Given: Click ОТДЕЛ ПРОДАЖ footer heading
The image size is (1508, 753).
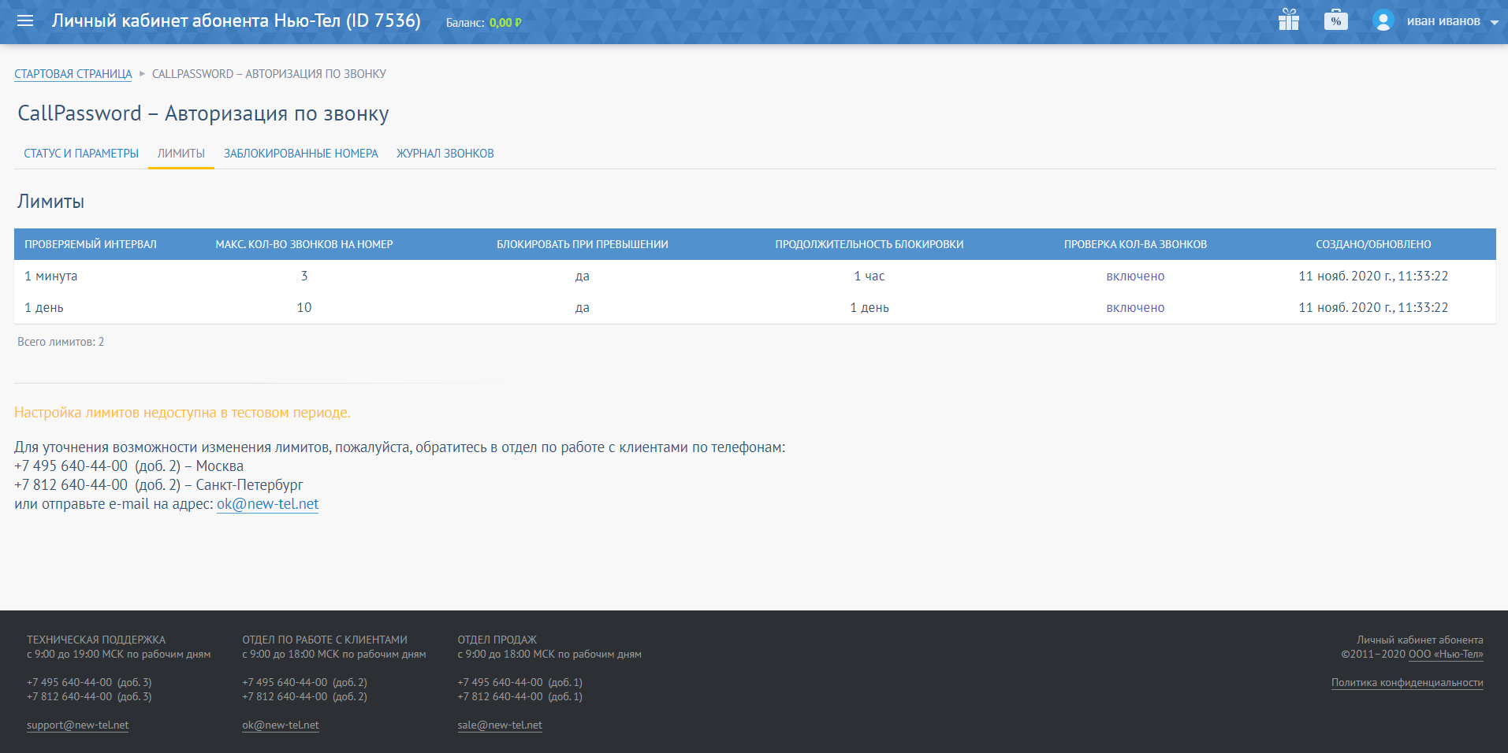Looking at the screenshot, I should [497, 640].
